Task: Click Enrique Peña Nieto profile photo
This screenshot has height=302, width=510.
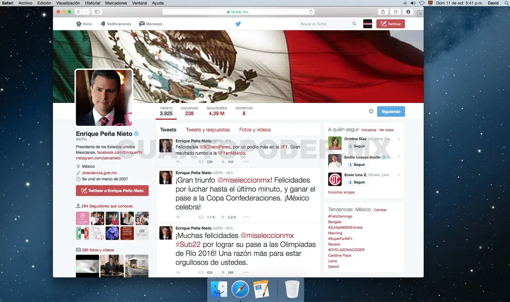Action: (x=104, y=97)
